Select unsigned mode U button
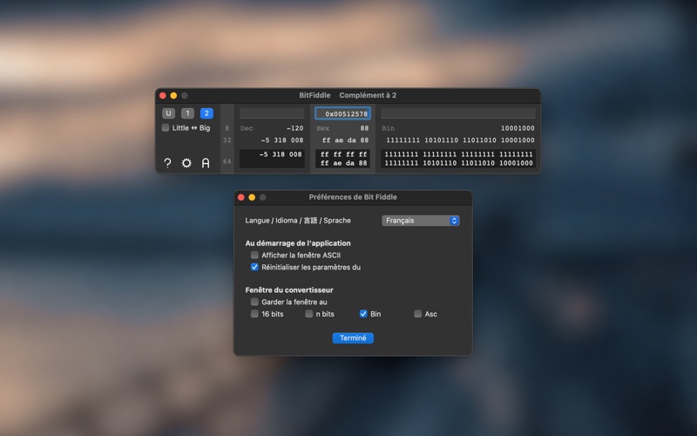The width and height of the screenshot is (697, 436). click(168, 113)
